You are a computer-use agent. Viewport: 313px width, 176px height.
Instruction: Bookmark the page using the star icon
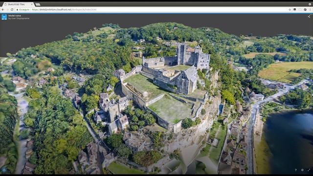click(290, 10)
